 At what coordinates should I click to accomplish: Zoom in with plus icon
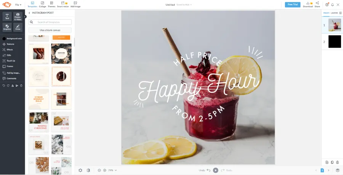[104, 170]
